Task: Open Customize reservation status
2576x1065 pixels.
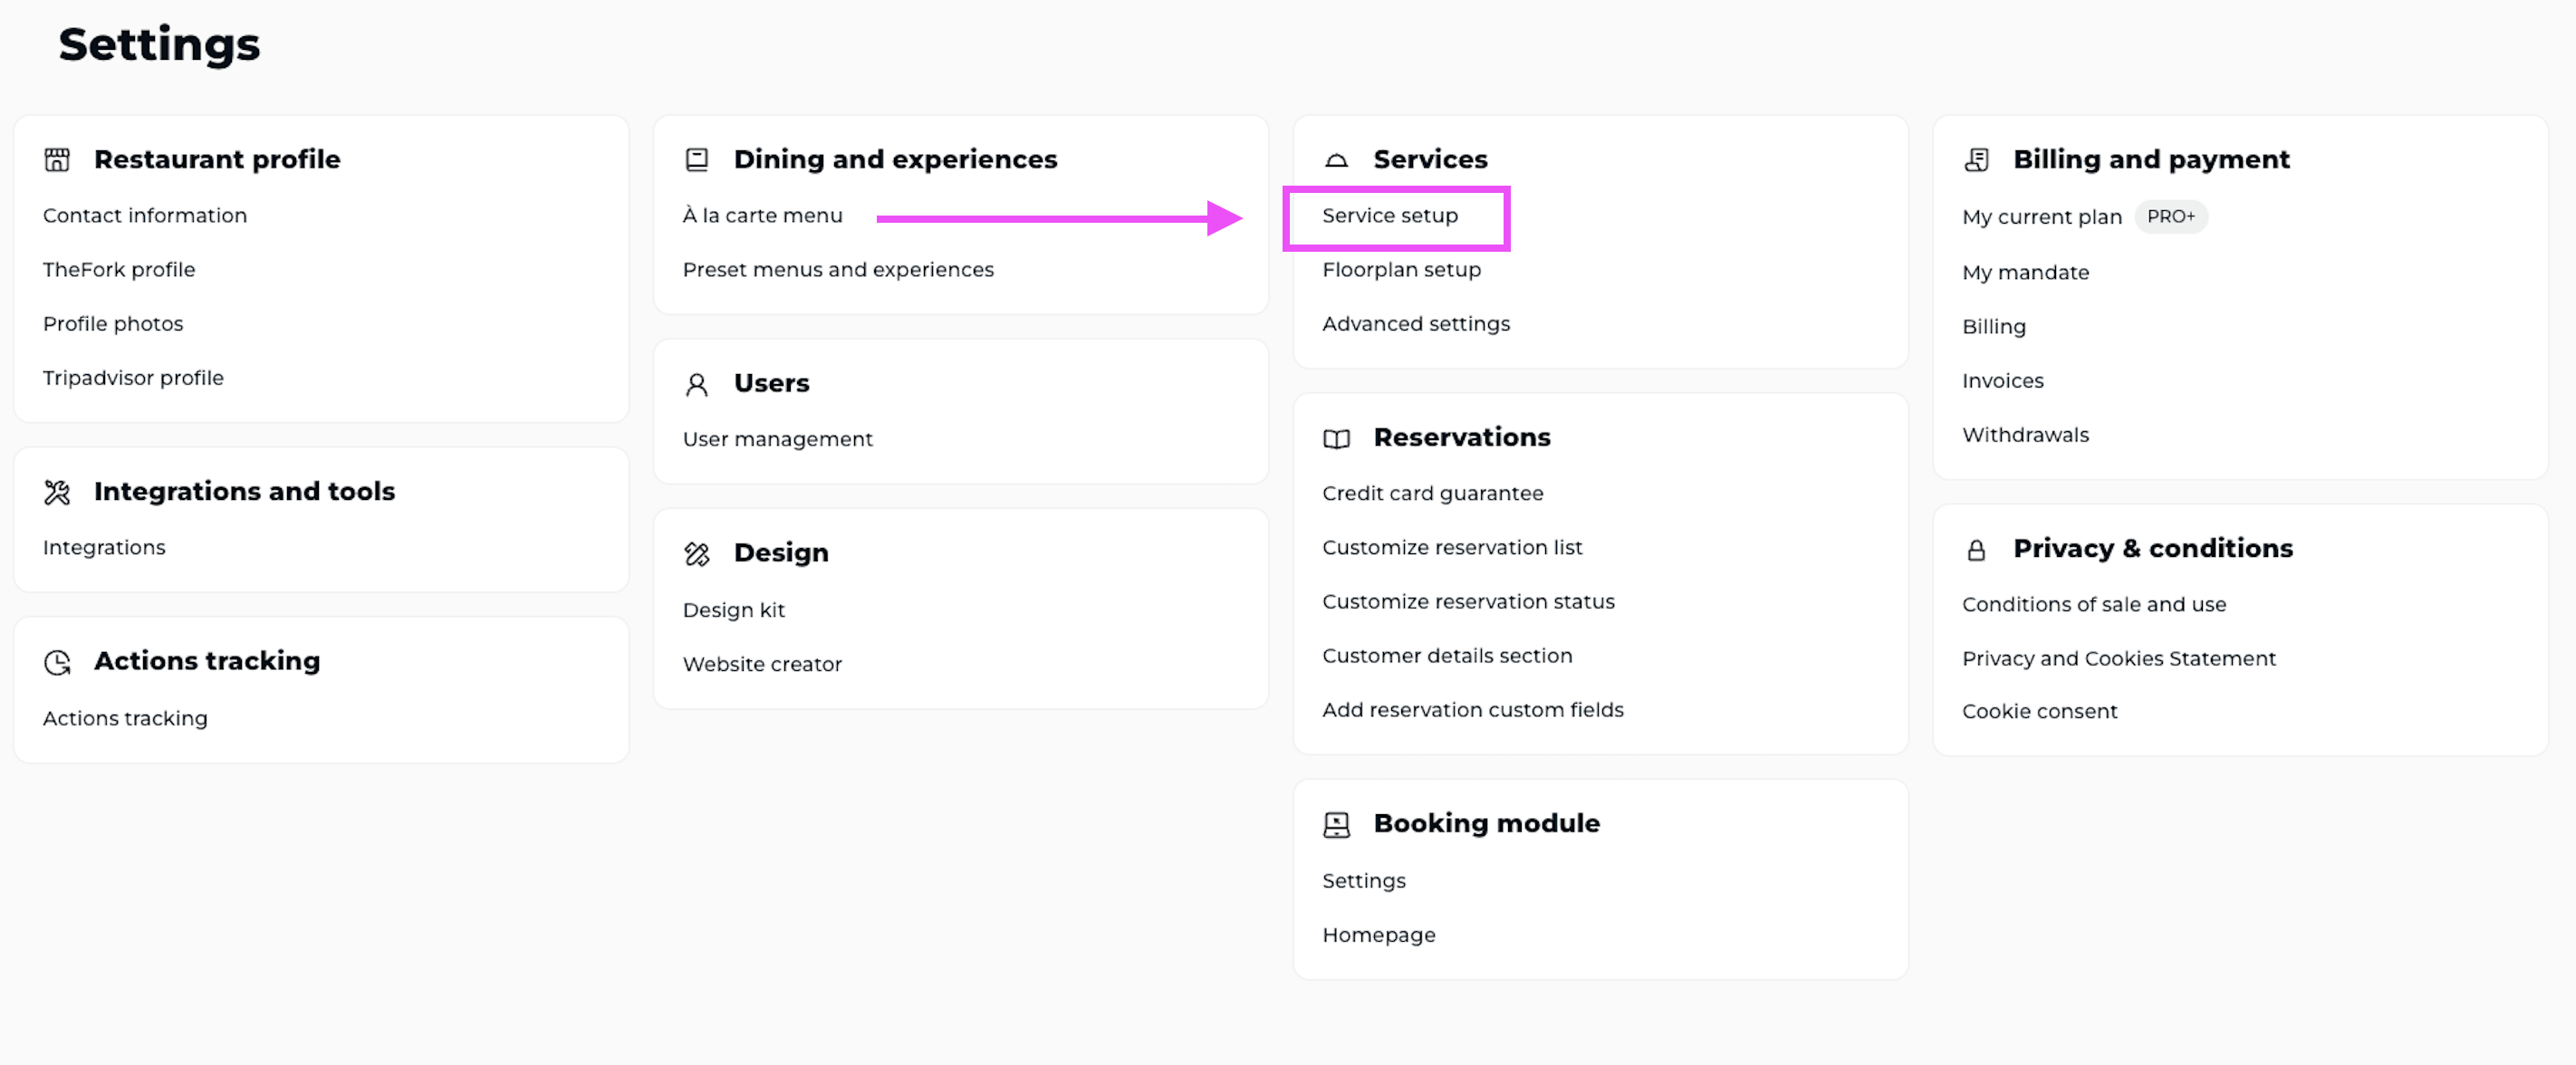Action: click(1467, 601)
